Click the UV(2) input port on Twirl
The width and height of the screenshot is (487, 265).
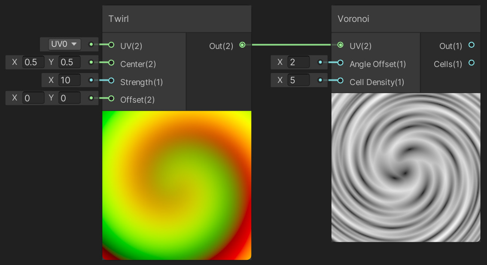(x=111, y=44)
